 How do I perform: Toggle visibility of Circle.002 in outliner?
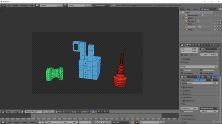215,27
